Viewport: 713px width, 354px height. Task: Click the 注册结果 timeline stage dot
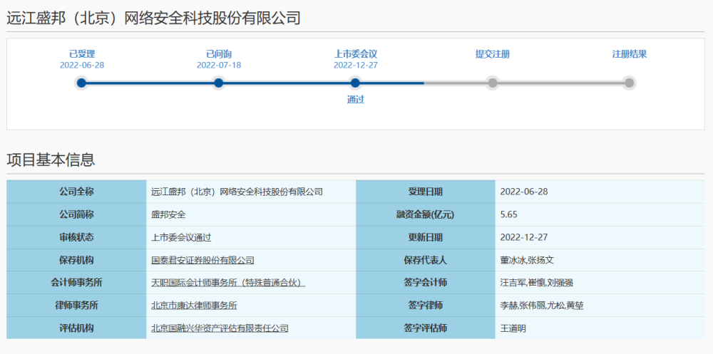point(629,83)
